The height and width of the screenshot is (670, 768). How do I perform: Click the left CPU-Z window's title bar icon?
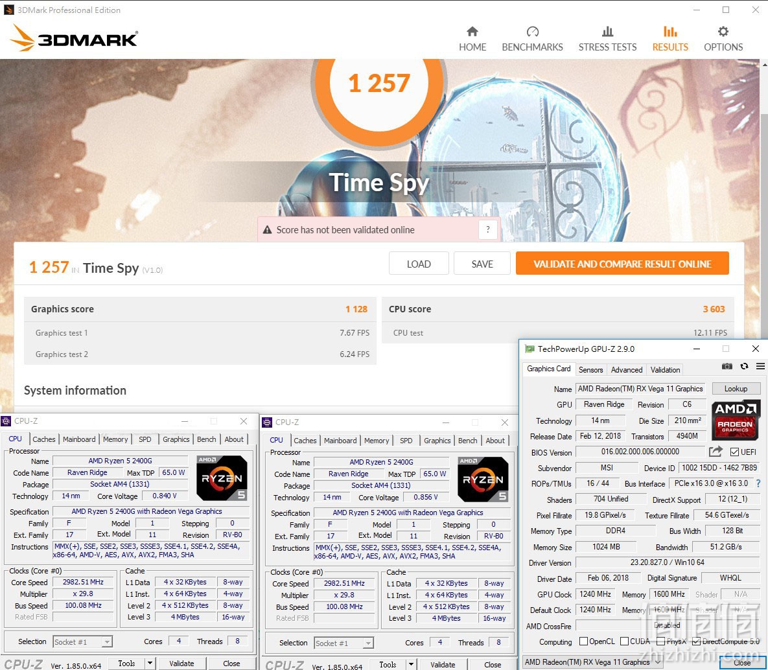coord(6,421)
